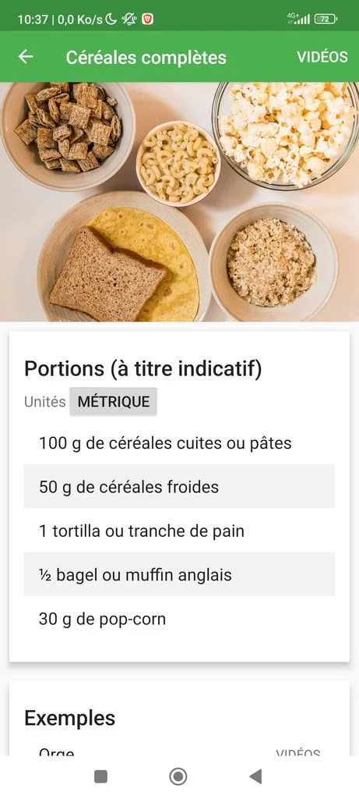This screenshot has height=799, width=359.
Task: Select the ½ bagel ou muffin anglais row
Action: point(179,575)
